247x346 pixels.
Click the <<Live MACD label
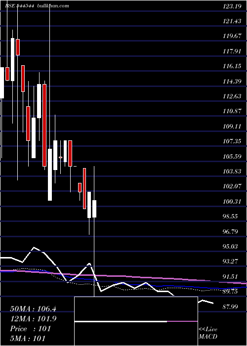[208, 333]
